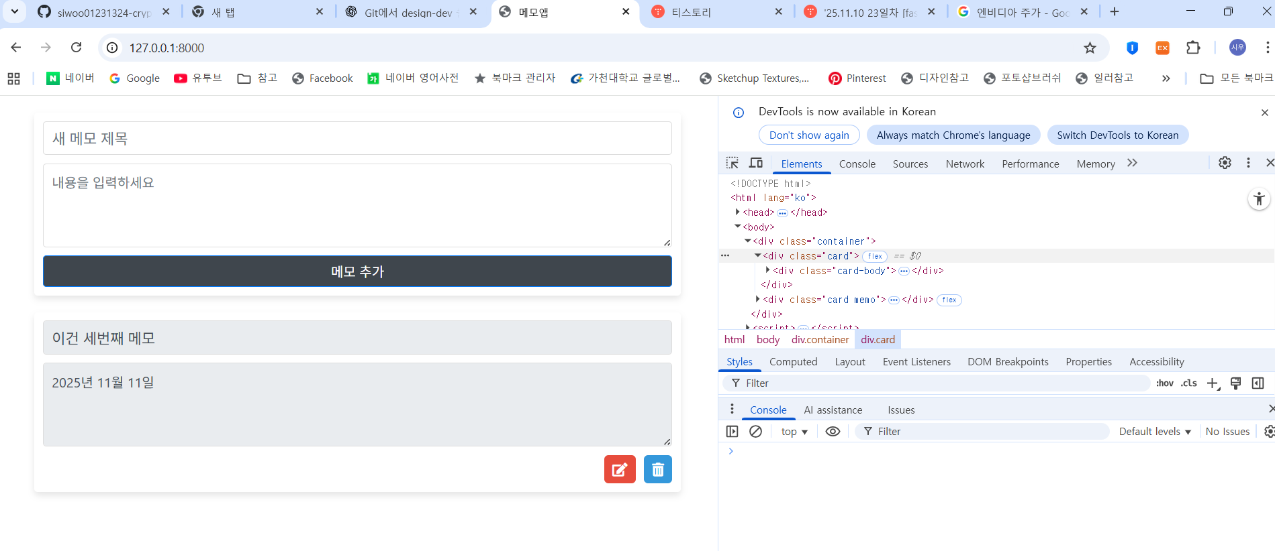
Task: Open the console drawer three-dot menu
Action: click(x=732, y=409)
